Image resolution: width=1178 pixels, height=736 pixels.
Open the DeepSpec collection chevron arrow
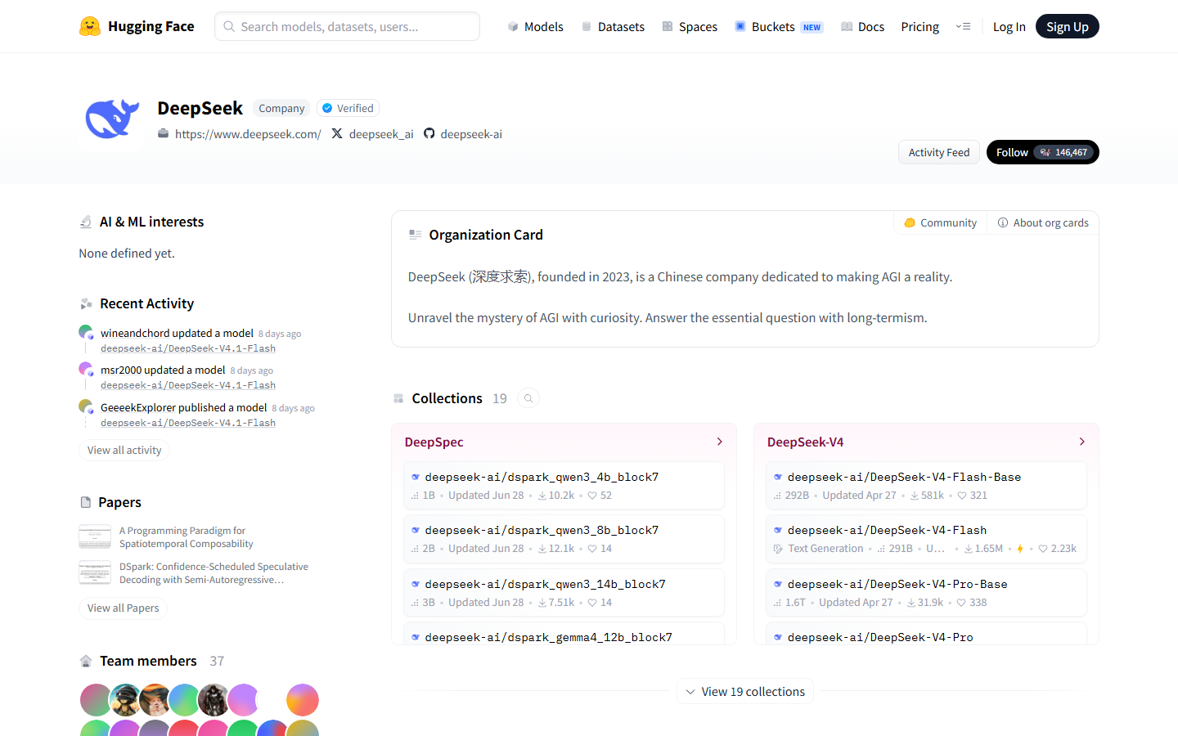(720, 442)
